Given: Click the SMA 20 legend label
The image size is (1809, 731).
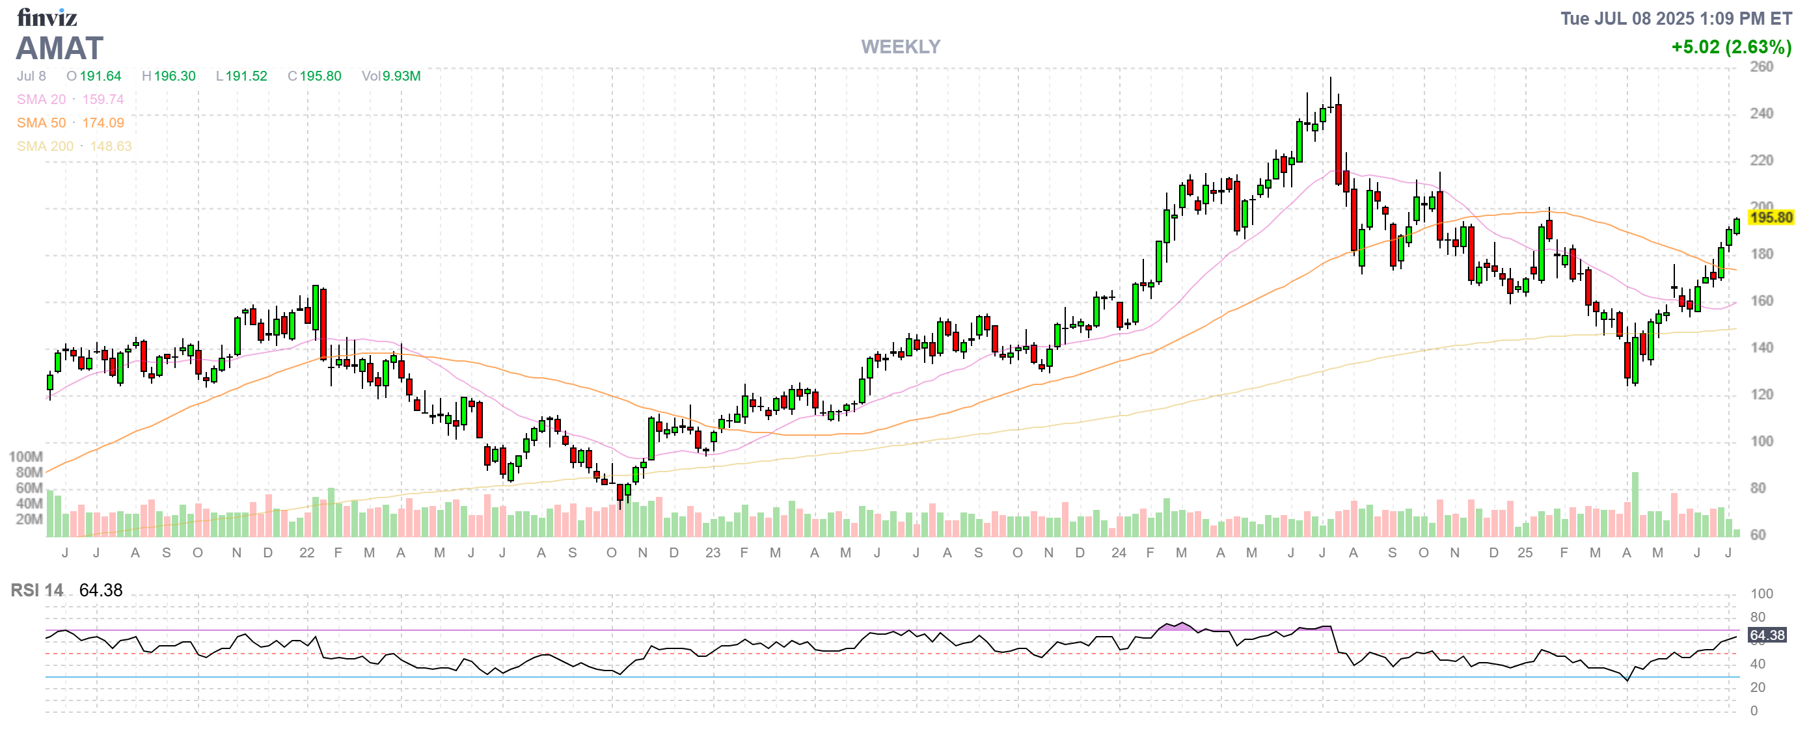Looking at the screenshot, I should click(x=42, y=100).
